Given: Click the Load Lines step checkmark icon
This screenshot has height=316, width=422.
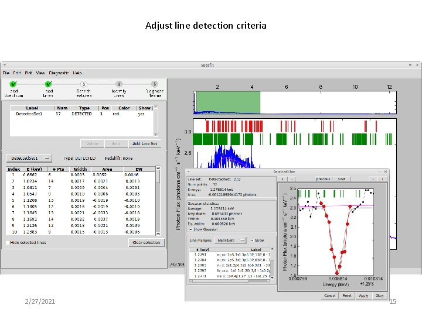Looking at the screenshot, I should (x=49, y=84).
